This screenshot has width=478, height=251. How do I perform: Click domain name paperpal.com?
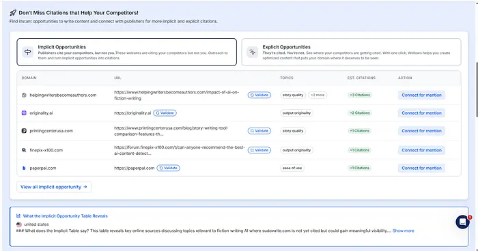click(42, 168)
